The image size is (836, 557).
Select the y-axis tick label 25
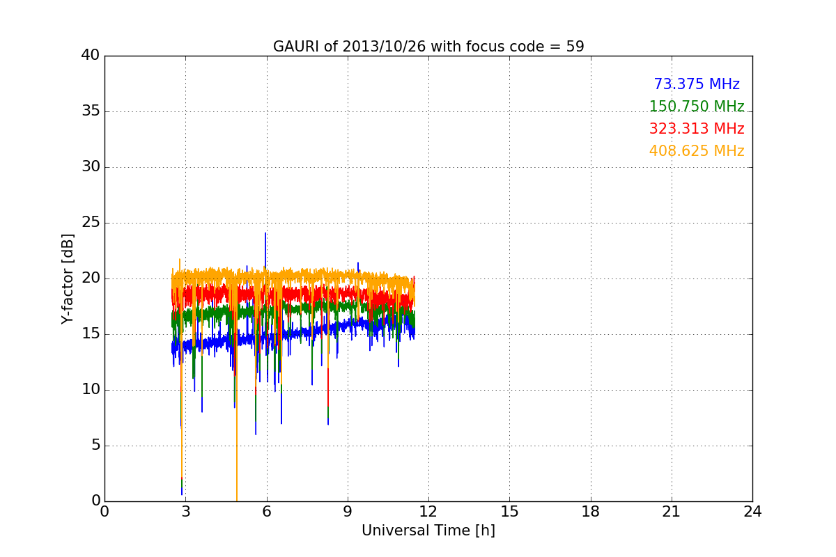pos(91,223)
